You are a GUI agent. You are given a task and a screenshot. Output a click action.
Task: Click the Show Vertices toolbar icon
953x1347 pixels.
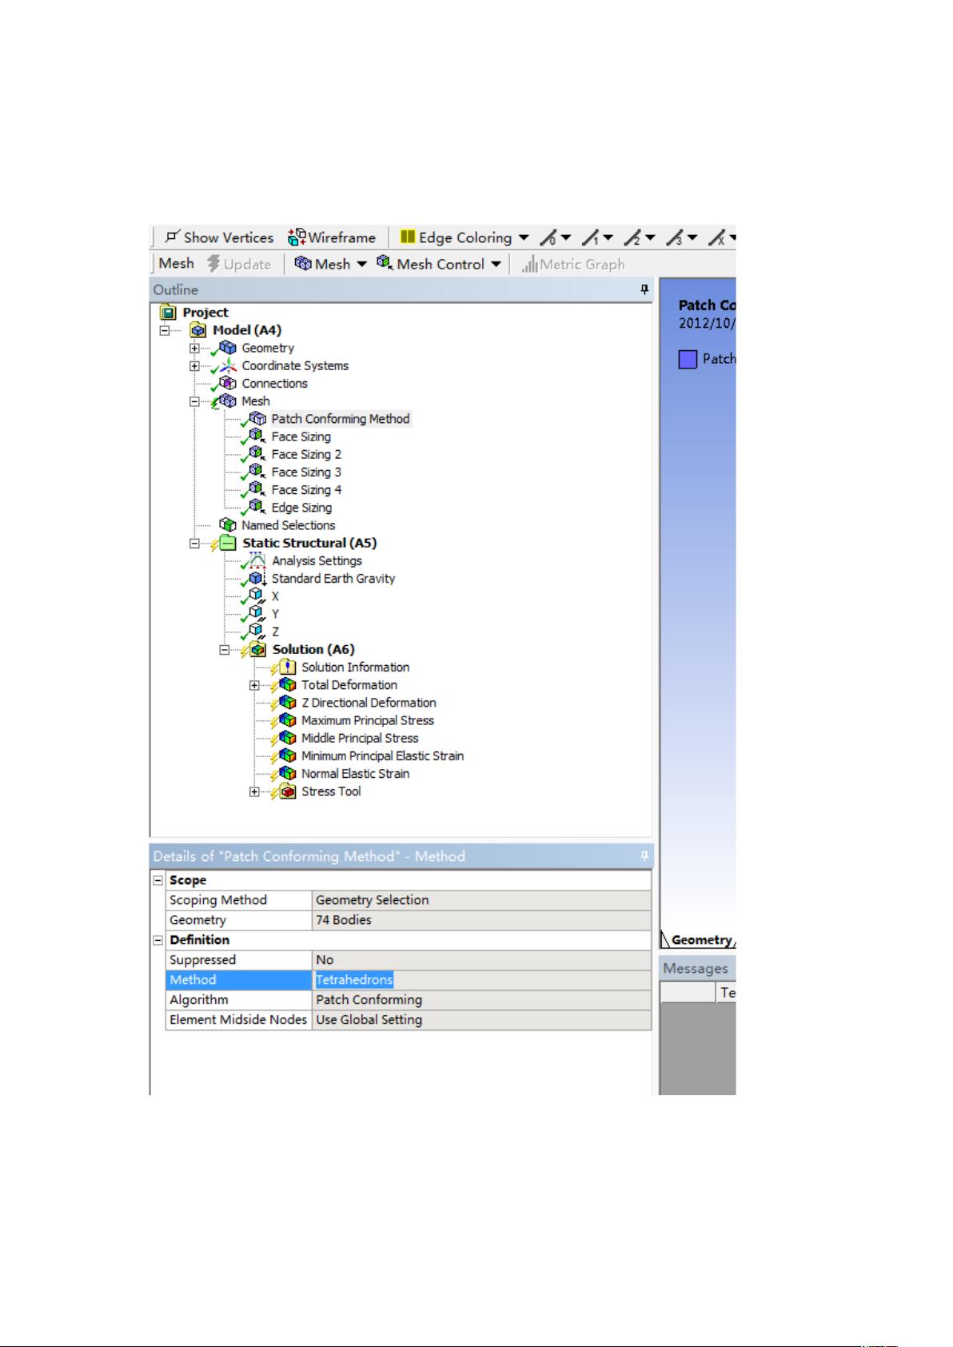[172, 237]
